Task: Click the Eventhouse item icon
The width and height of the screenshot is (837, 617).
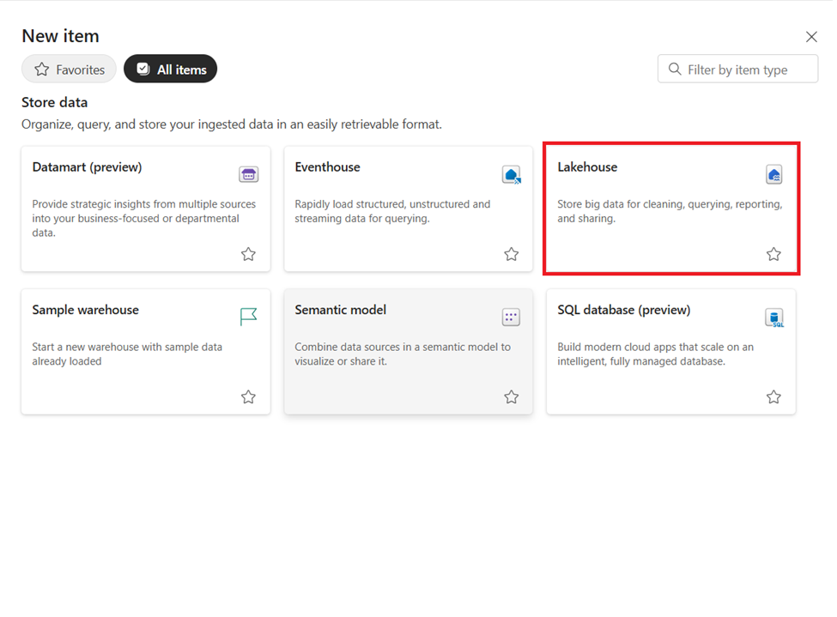Action: 511,174
